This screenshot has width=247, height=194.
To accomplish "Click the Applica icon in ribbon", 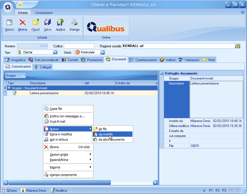I will [60, 23].
